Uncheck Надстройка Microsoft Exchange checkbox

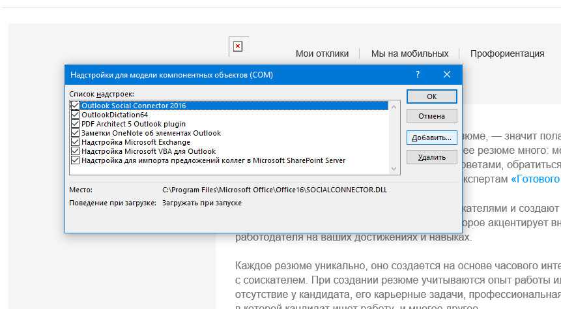tap(75, 142)
